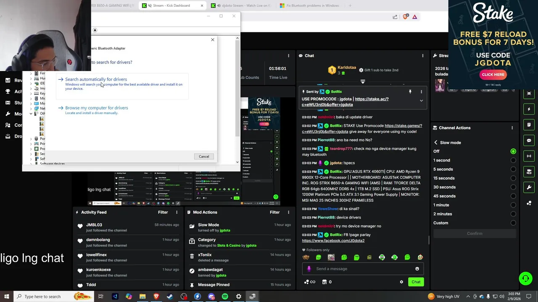Open Chat panel options menu
This screenshot has width=538, height=302.
pos(422,55)
